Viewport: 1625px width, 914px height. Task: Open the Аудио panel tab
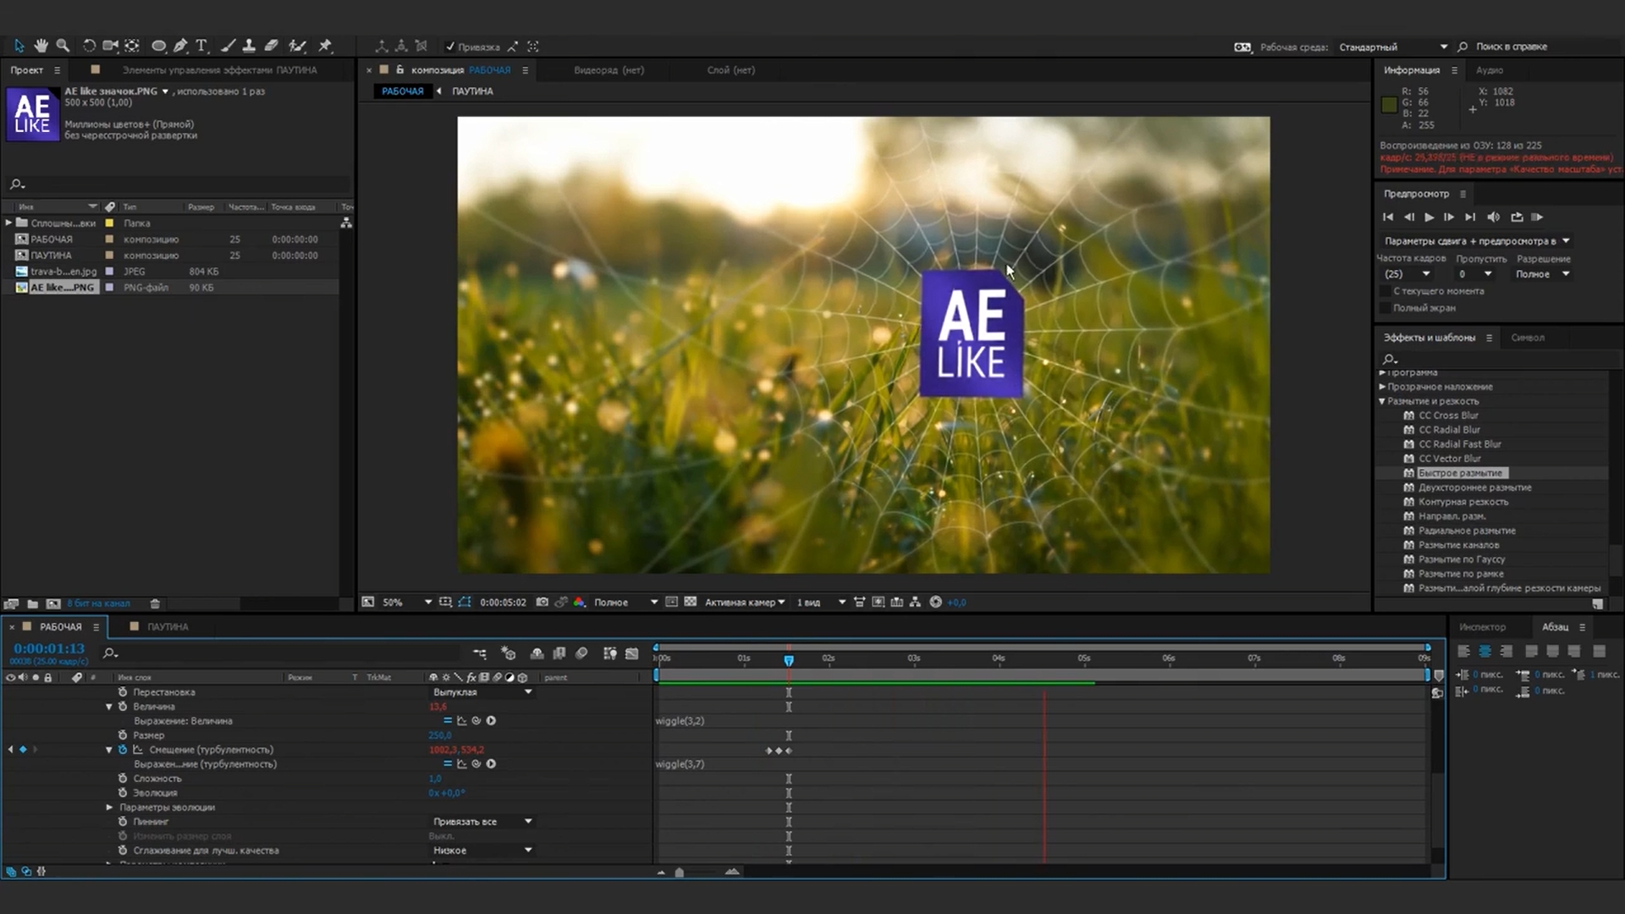click(1489, 70)
